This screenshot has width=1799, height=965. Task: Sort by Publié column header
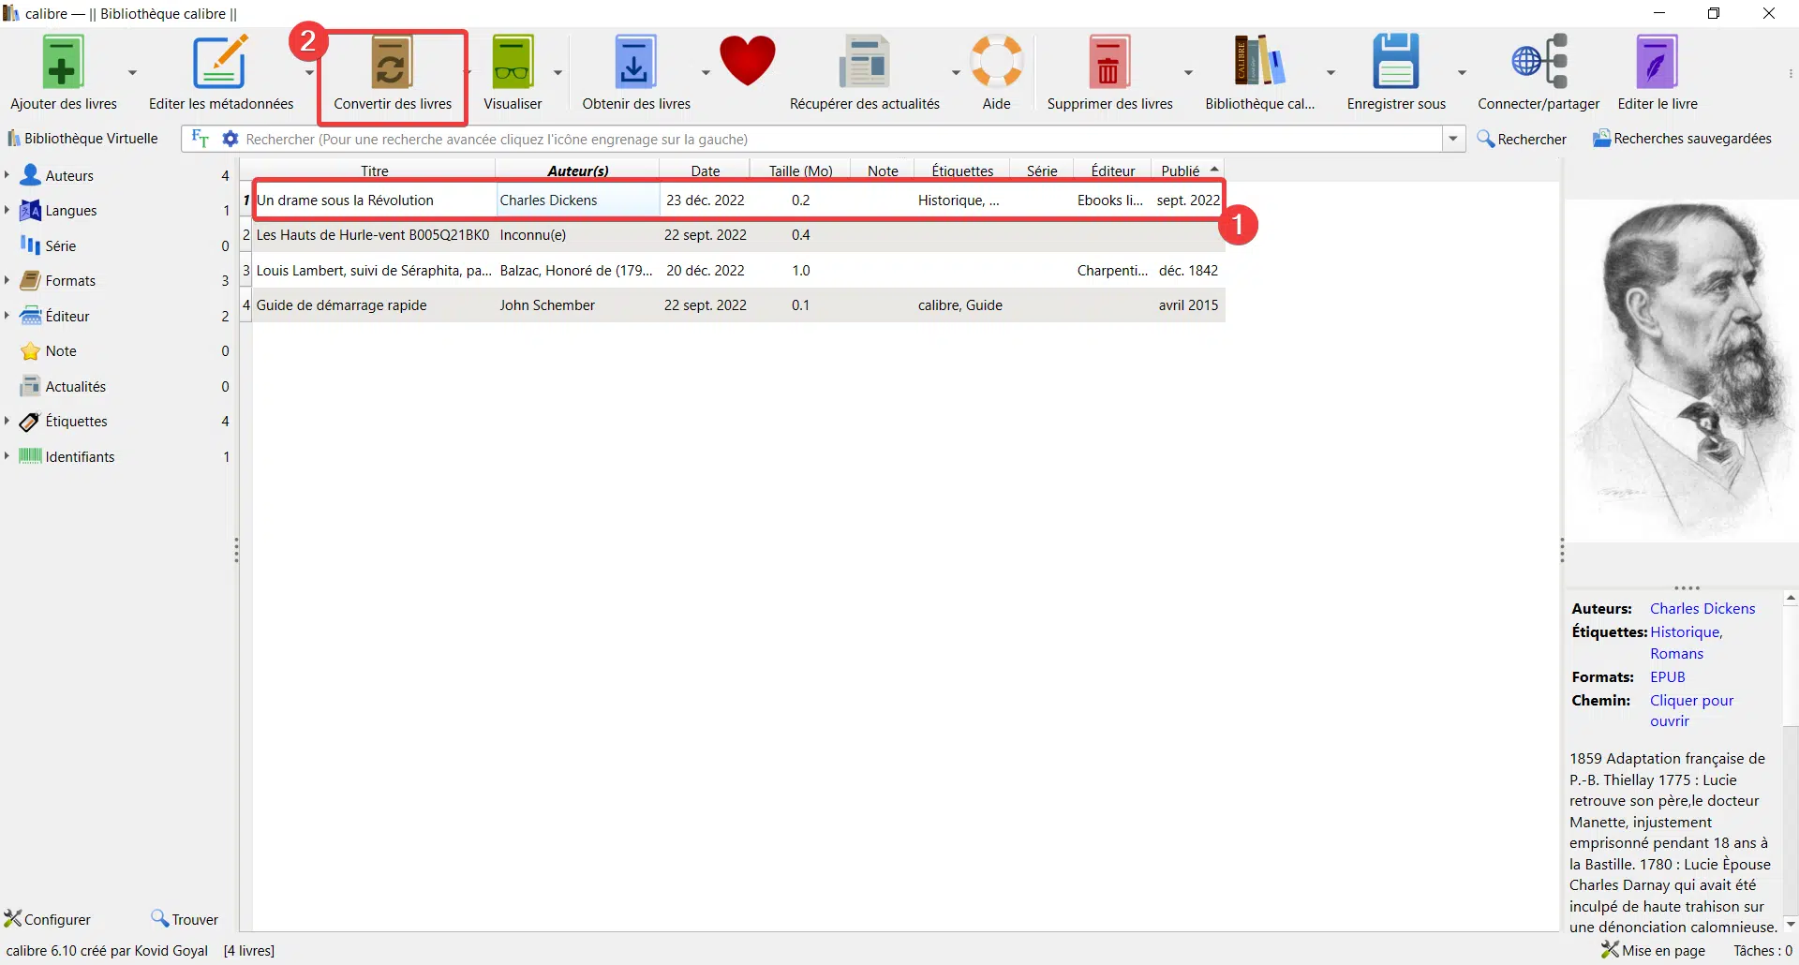coord(1187,171)
